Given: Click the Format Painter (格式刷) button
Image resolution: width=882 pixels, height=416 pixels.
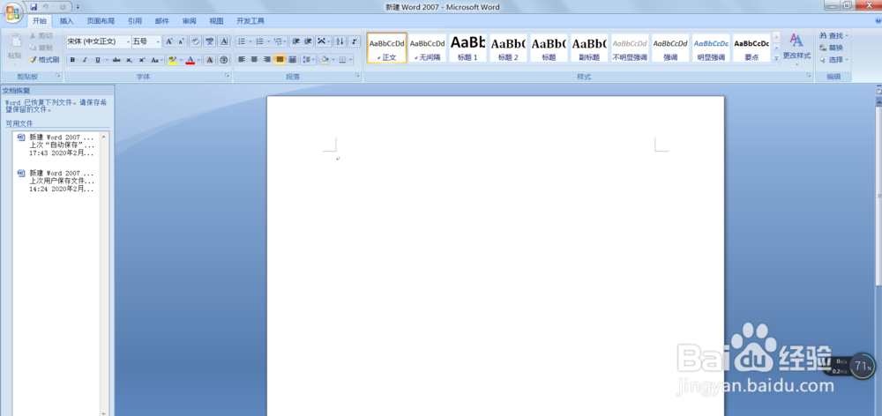Looking at the screenshot, I should tap(45, 60).
